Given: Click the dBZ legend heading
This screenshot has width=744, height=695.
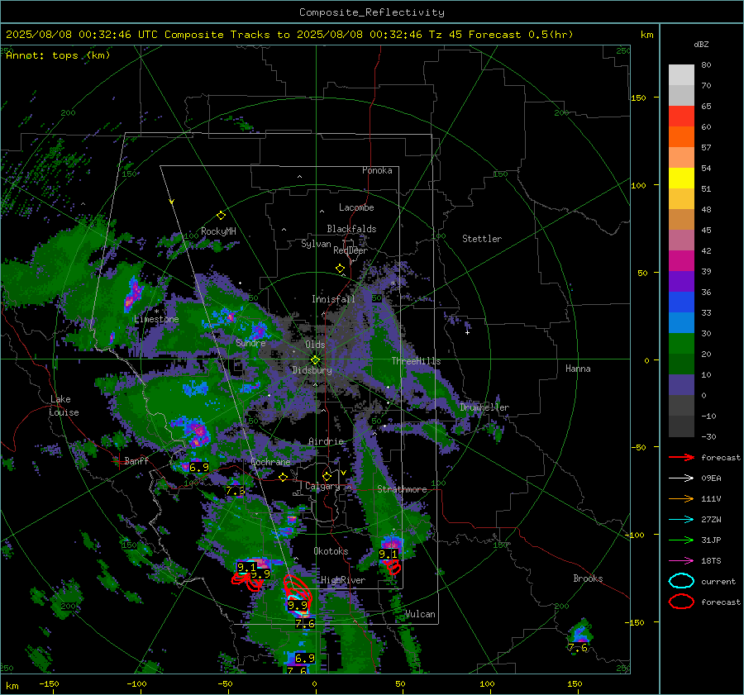Looking at the screenshot, I should (701, 44).
